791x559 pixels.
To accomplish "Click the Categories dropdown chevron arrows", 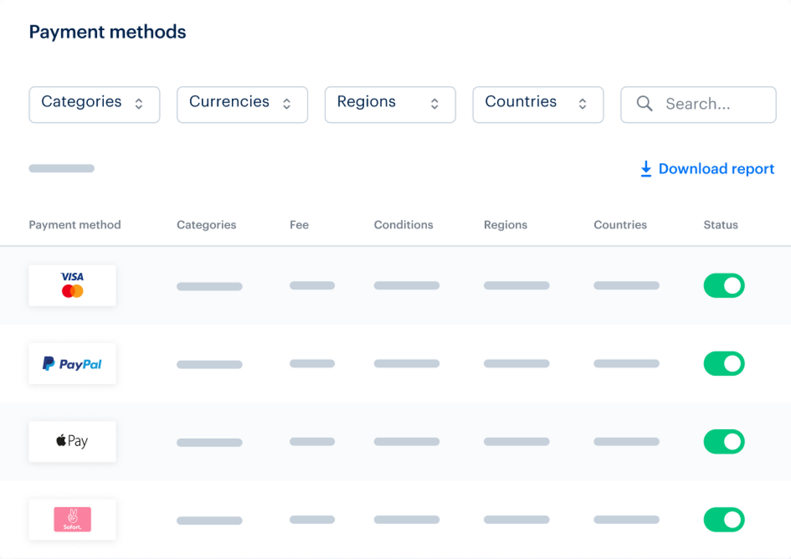I will 139,104.
